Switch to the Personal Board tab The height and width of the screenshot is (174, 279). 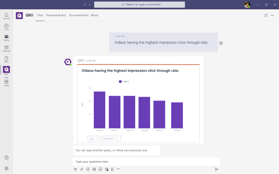(x=56, y=15)
